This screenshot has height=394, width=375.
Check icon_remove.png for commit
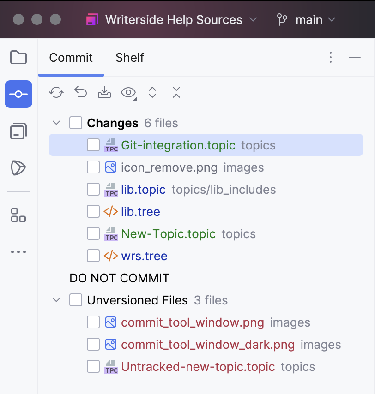(x=93, y=167)
